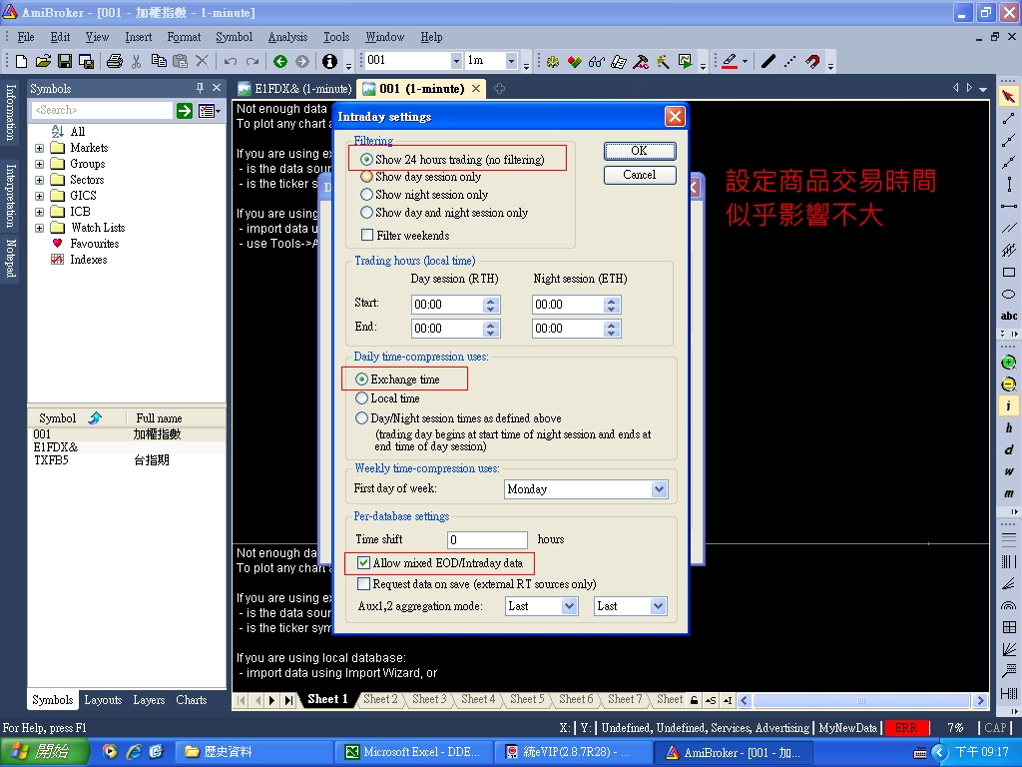The height and width of the screenshot is (767, 1022).
Task: Open the Symbol menu
Action: point(234,37)
